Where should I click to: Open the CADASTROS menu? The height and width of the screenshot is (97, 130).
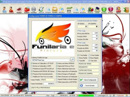click(x=5, y=4)
